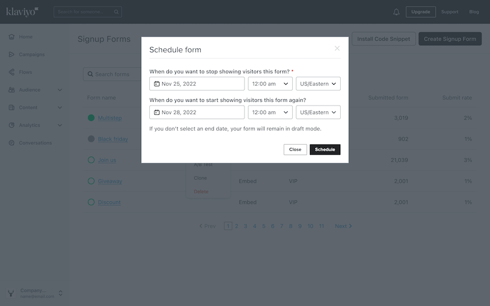Image resolution: width=490 pixels, height=306 pixels.
Task: Click the magnifier icon in top search
Action: click(x=116, y=12)
